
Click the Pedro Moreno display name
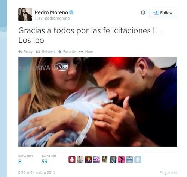point(51,12)
